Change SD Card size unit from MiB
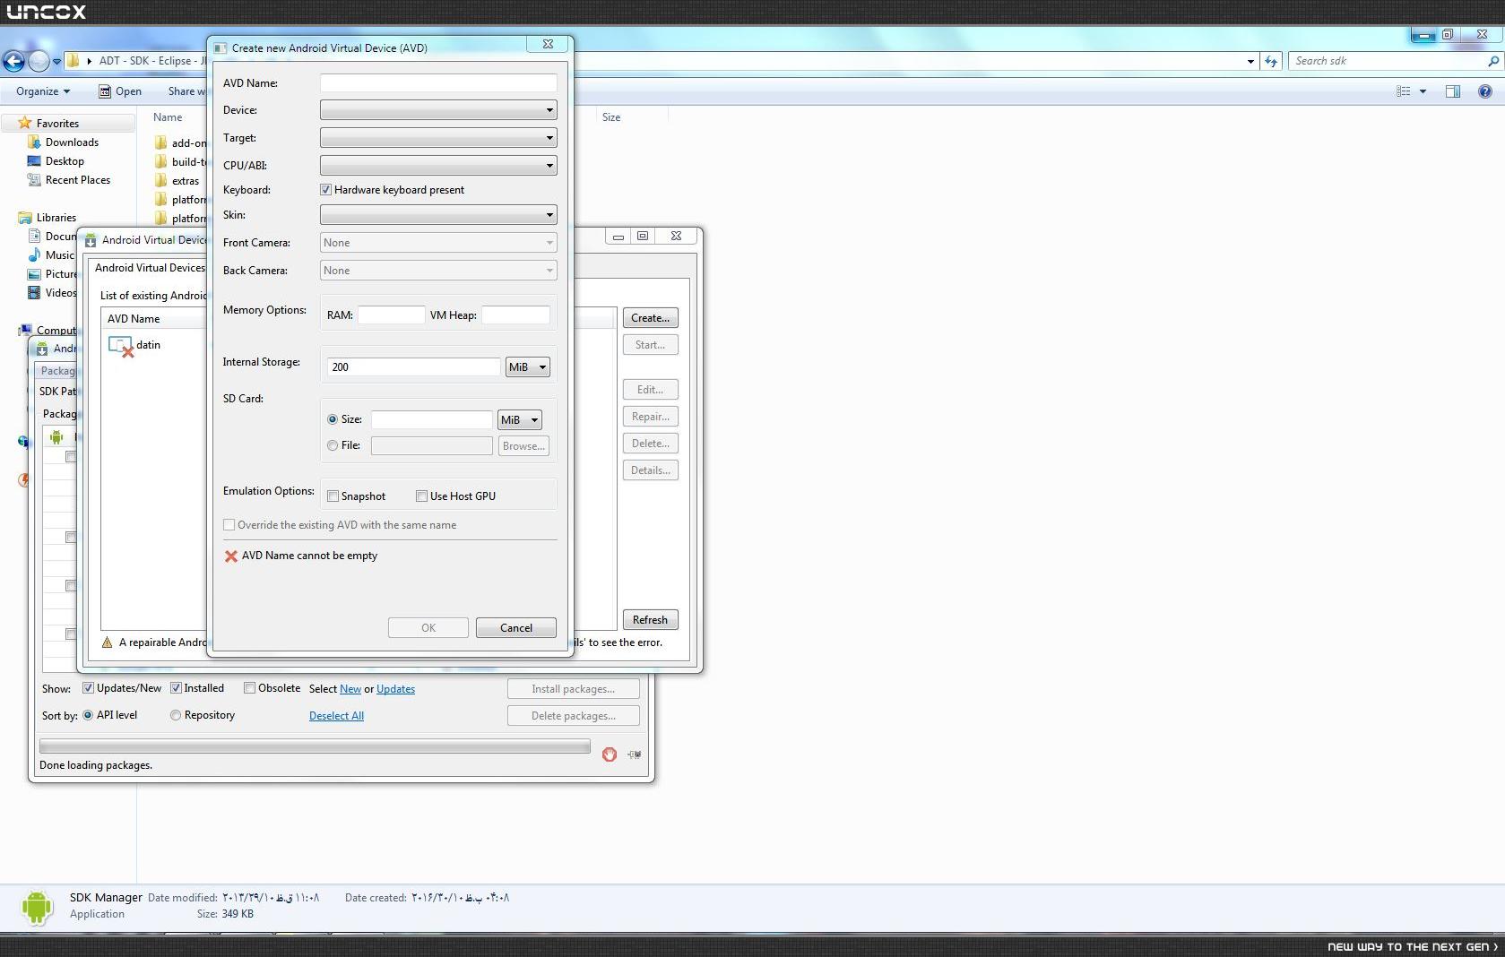Viewport: 1505px width, 957px height. [520, 420]
